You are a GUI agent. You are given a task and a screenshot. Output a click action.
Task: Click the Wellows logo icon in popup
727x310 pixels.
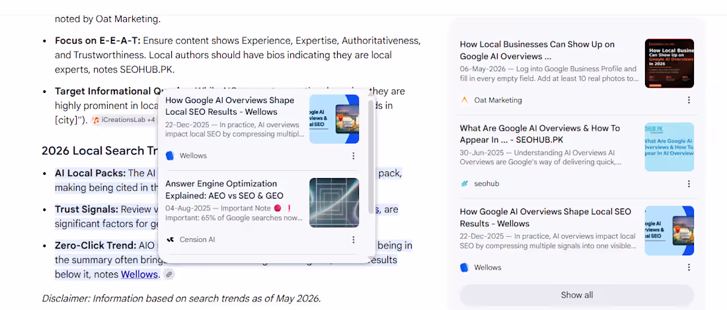coord(170,156)
